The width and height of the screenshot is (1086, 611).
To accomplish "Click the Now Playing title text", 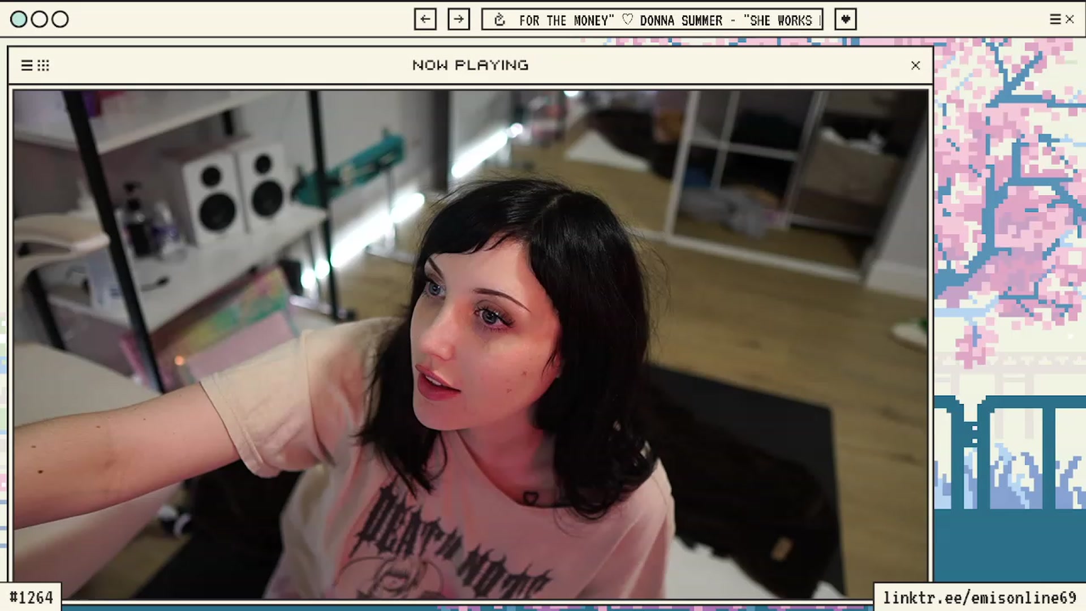I will 471,65.
